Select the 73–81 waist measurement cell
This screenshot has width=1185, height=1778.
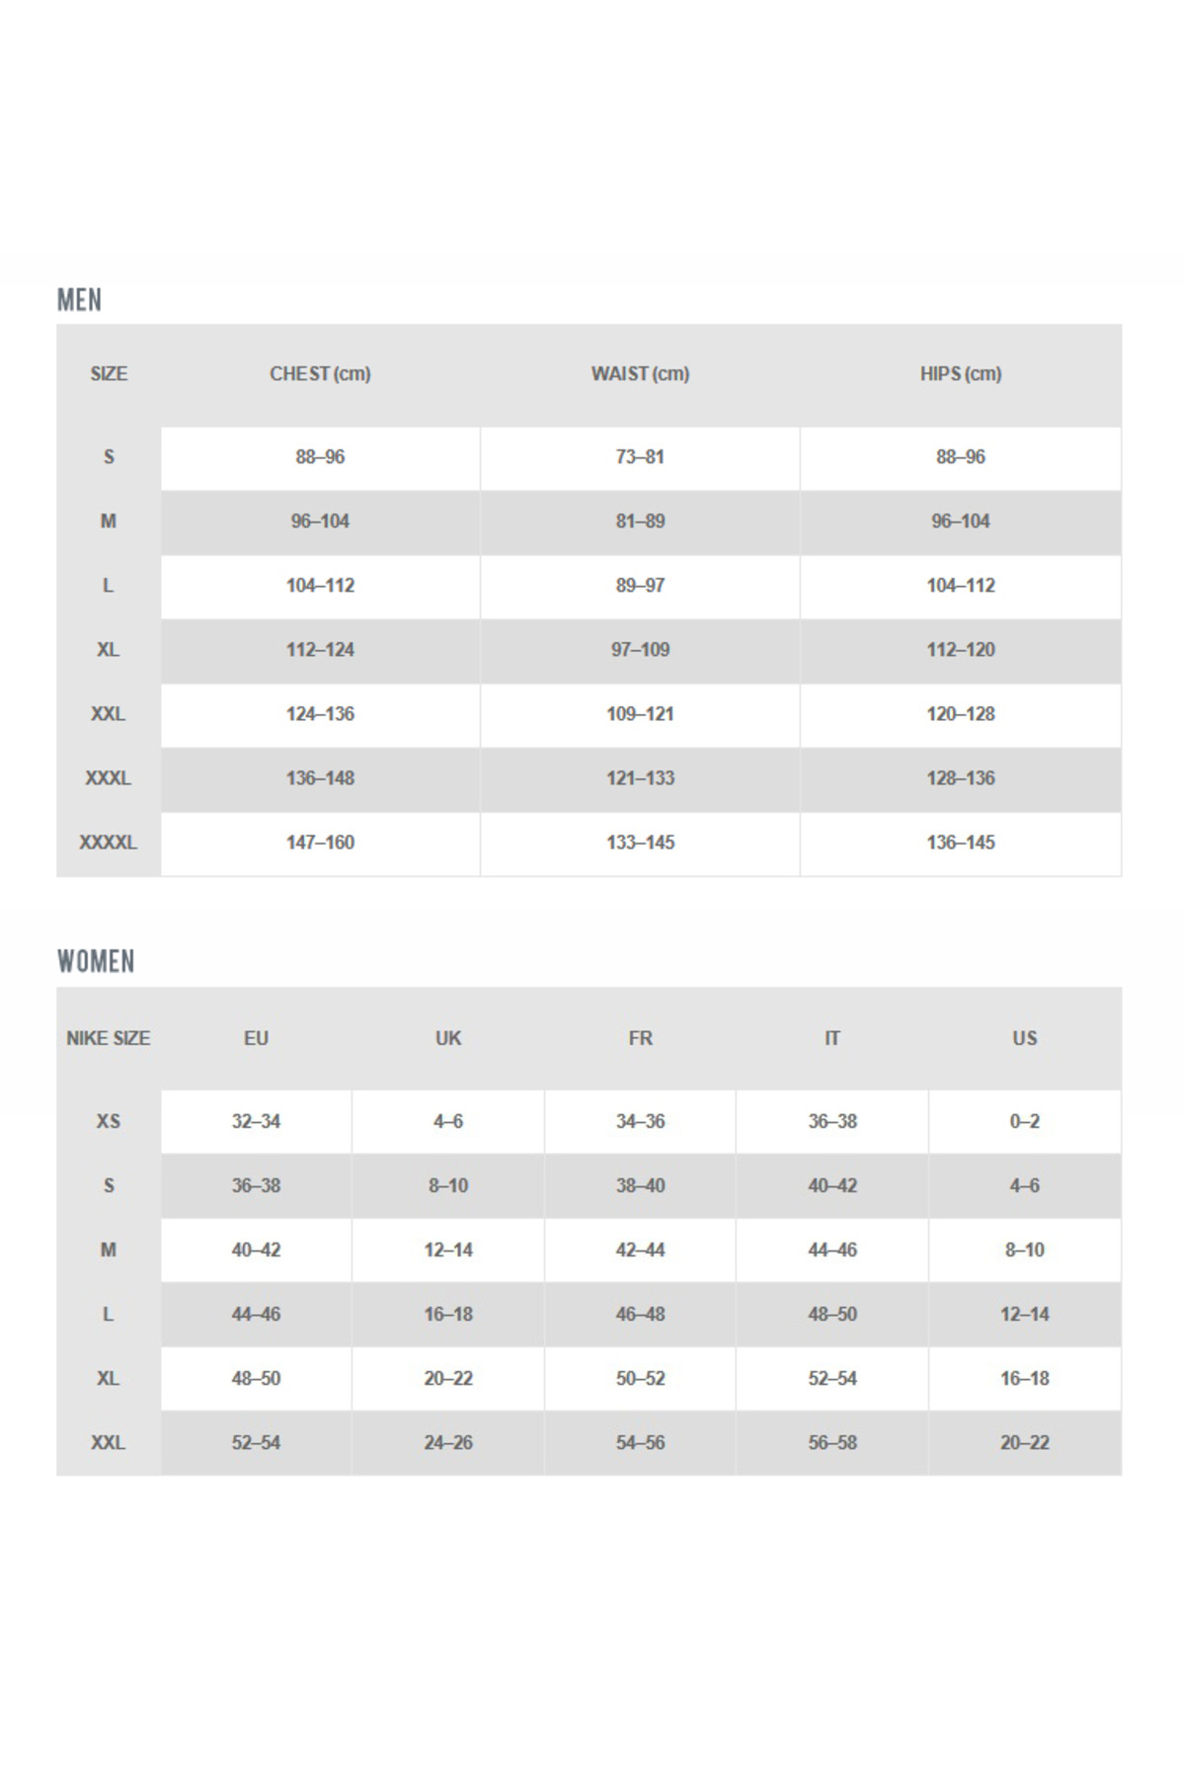click(640, 457)
